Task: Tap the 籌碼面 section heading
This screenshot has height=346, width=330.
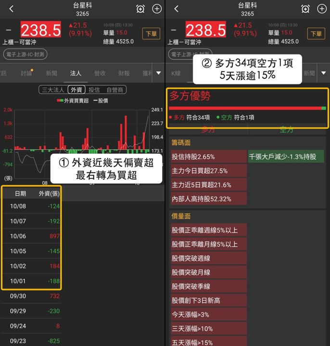Action: [181, 143]
